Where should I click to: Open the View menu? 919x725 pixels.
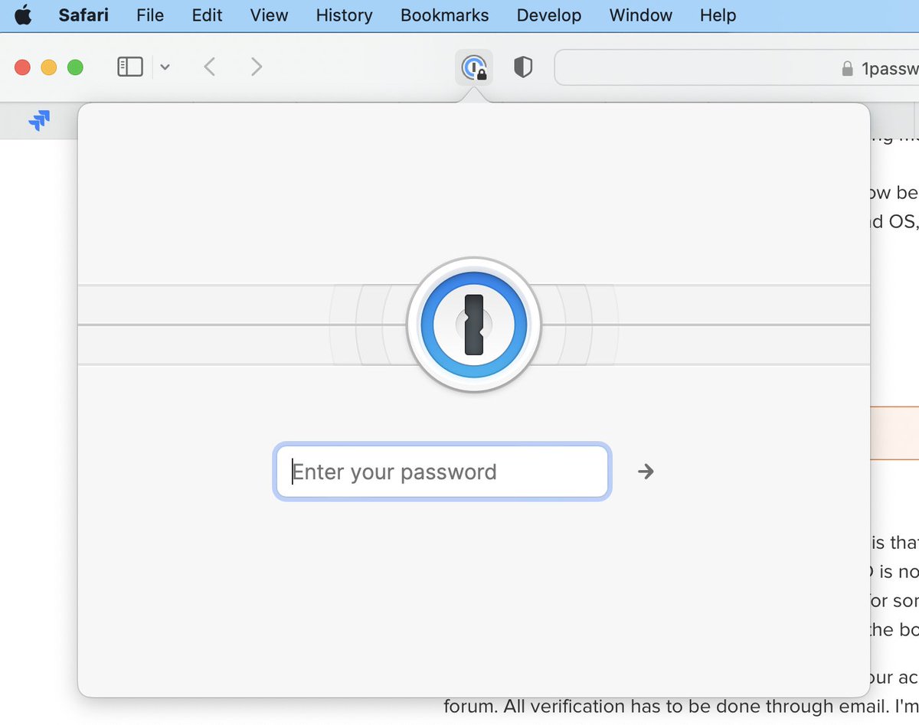click(x=269, y=15)
